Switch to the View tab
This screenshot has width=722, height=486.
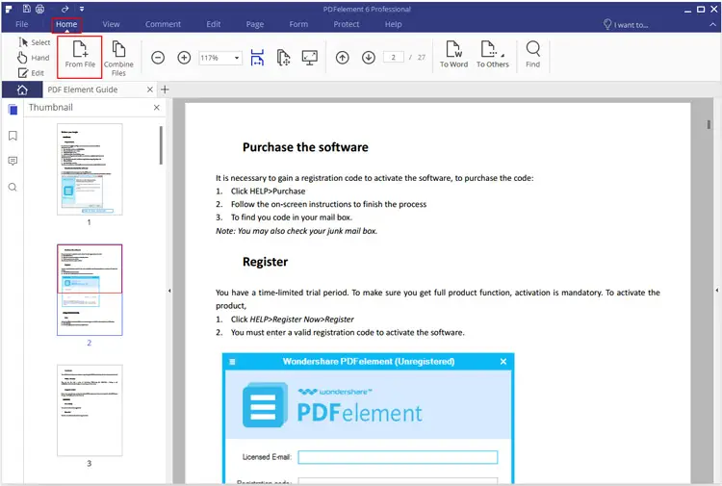click(111, 24)
